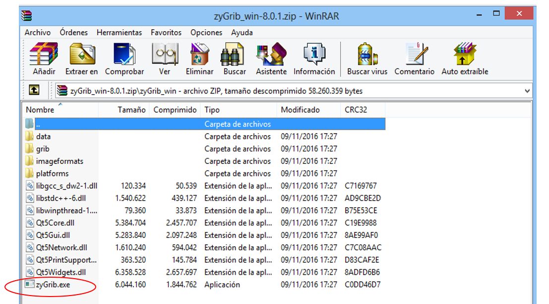549x304 pixels.
Task: Add a Comentario to archive
Action: pos(416,54)
